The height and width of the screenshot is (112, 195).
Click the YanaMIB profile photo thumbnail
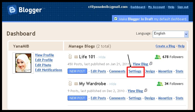[x=23, y=63]
